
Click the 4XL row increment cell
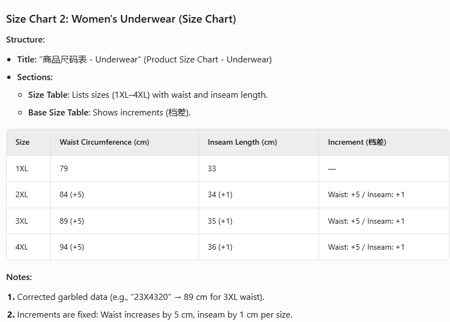point(366,247)
